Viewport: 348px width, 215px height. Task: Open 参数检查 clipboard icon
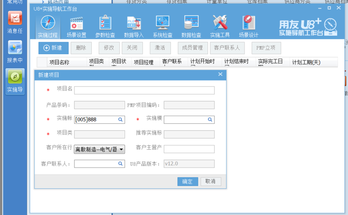[105, 26]
